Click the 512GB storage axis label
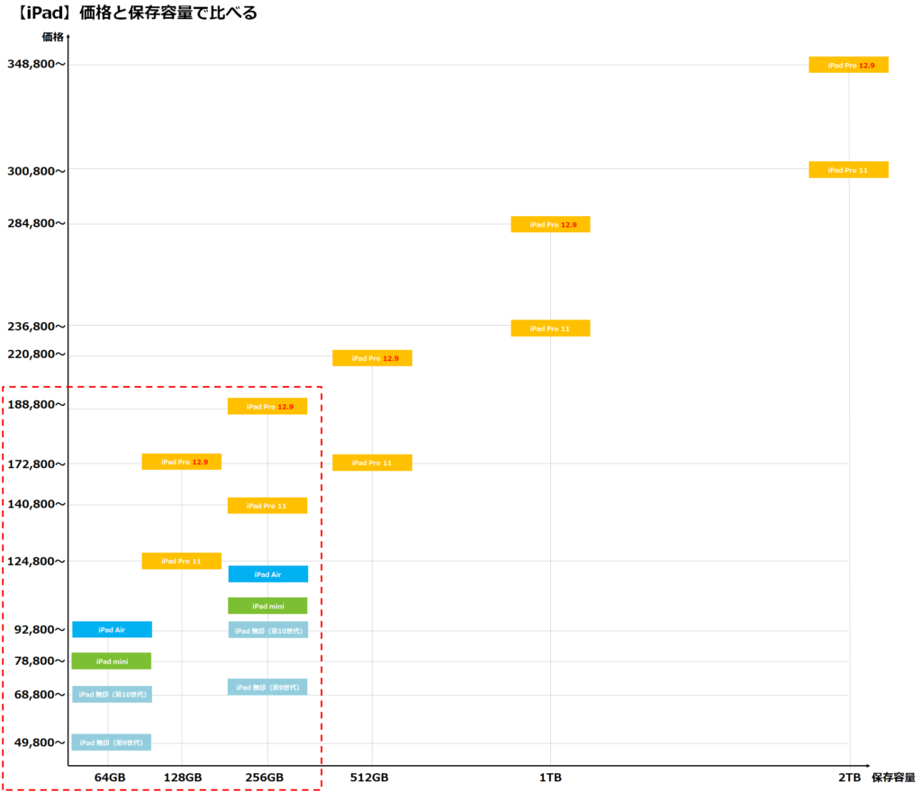 (369, 778)
